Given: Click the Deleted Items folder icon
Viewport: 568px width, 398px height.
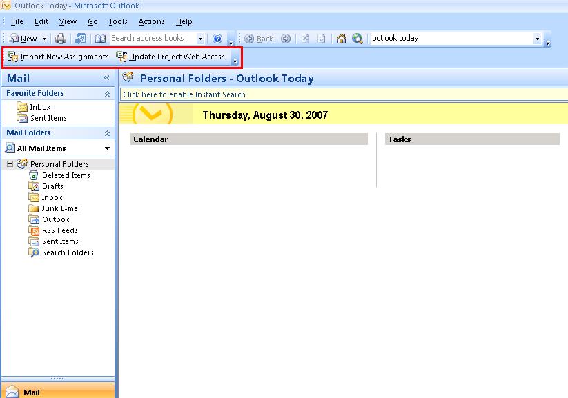Looking at the screenshot, I should [34, 175].
